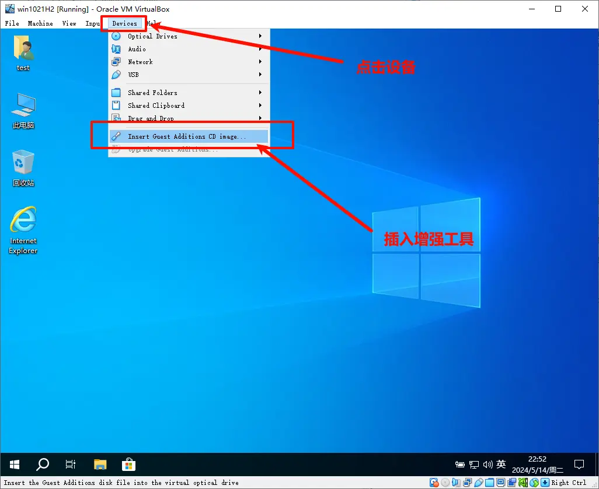Open the clock showing 22:52
This screenshot has height=489, width=599.
538,464
